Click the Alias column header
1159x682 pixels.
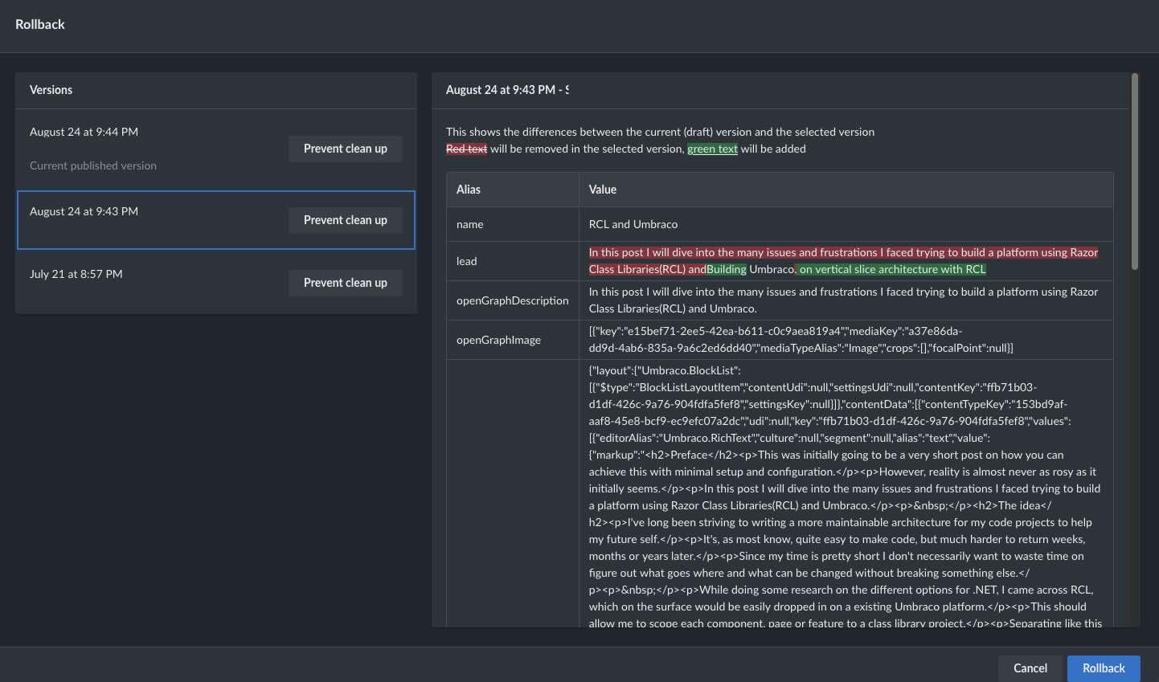(469, 190)
